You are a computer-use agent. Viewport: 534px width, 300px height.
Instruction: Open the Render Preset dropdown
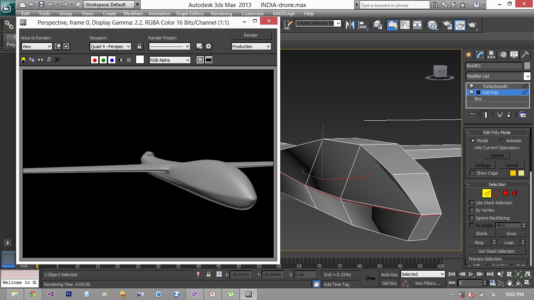click(169, 46)
